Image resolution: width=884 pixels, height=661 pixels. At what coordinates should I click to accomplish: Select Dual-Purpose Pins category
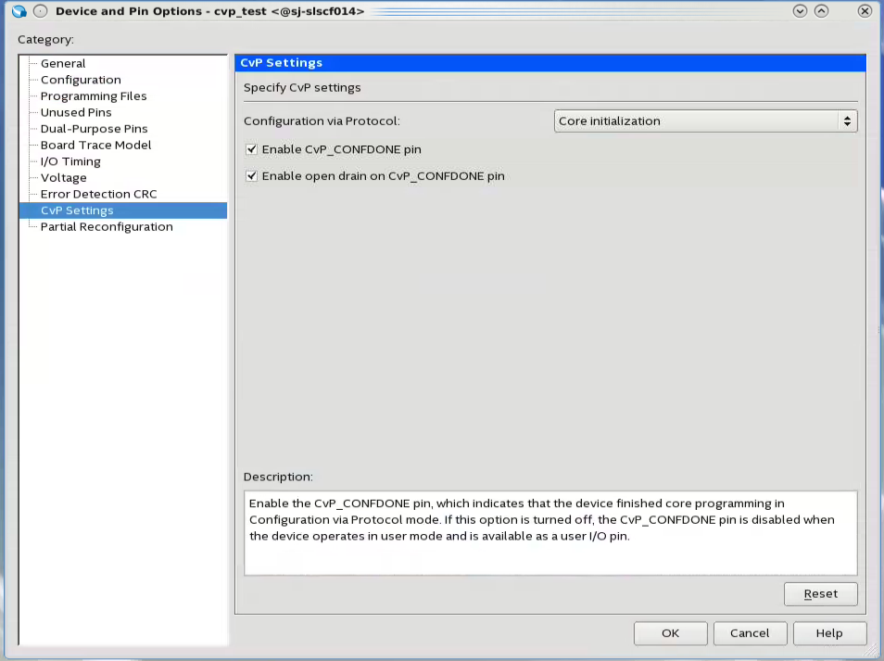94,129
